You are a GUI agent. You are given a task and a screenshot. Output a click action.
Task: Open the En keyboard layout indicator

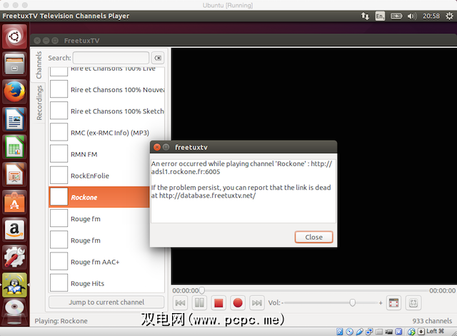click(380, 16)
